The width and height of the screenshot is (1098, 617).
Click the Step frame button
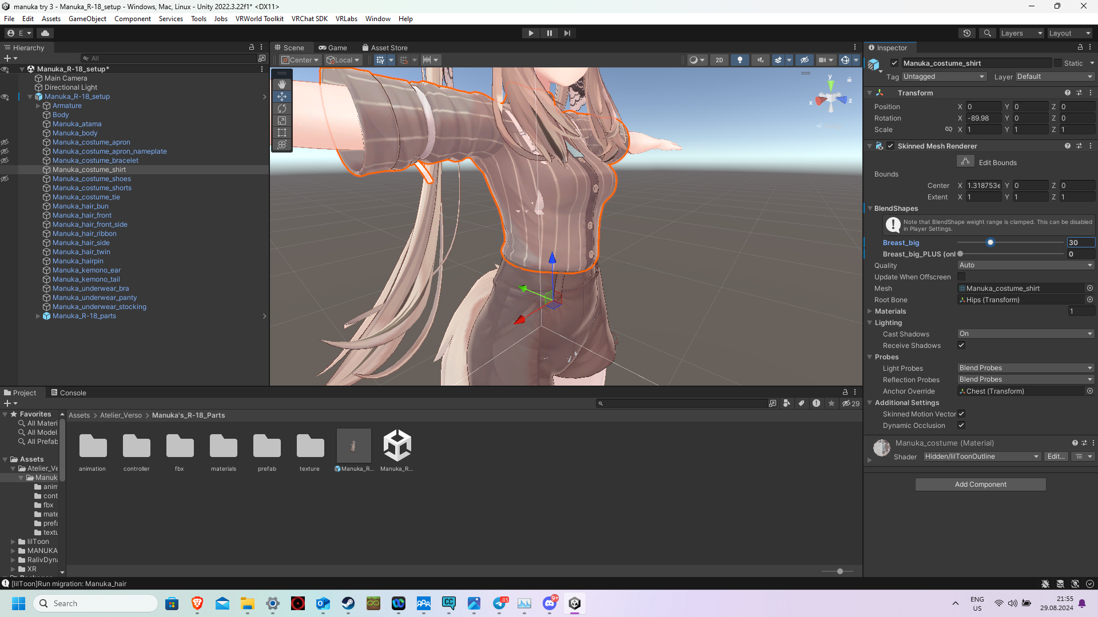pyautogui.click(x=567, y=33)
